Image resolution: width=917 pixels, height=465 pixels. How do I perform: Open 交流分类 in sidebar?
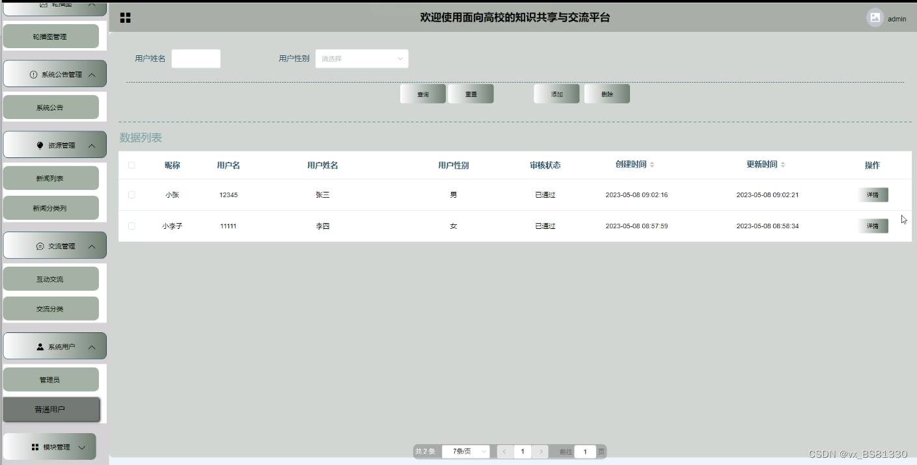[51, 309]
